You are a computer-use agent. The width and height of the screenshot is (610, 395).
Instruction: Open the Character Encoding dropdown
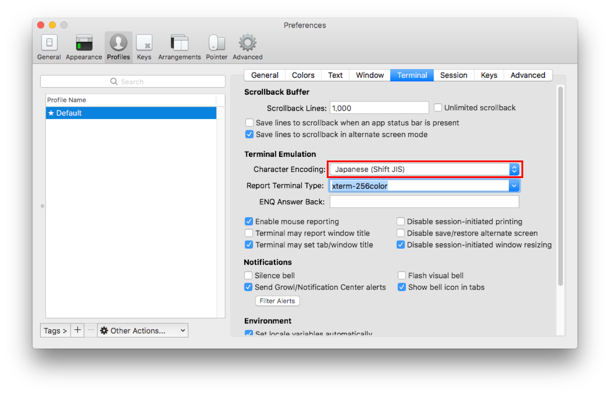514,169
